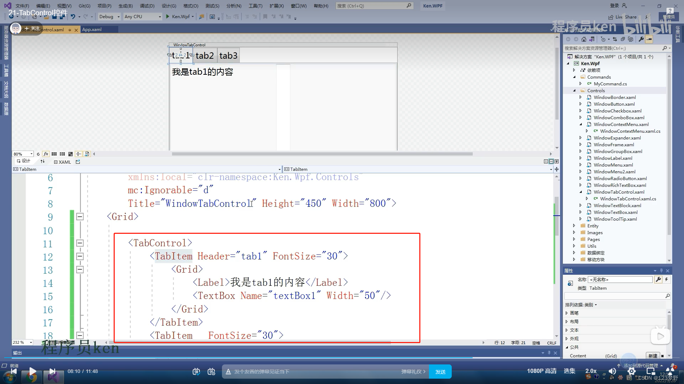
Task: Click the vertical split pane icon
Action: click(546, 162)
